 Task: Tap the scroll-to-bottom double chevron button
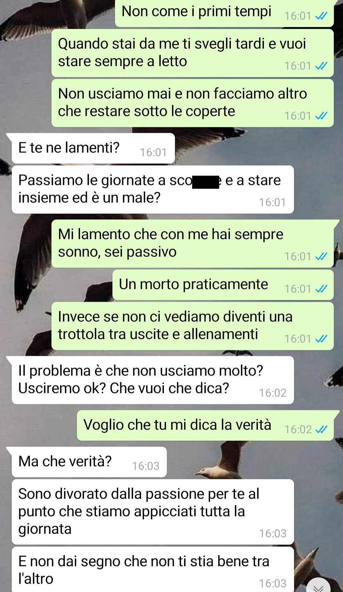point(319,586)
